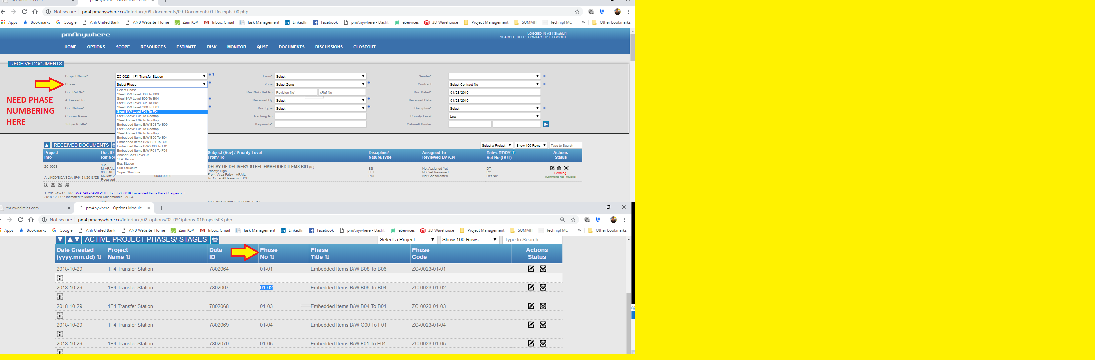This screenshot has height=360, width=1095.
Task: Collapse Active Project Phases down arrow
Action: [60, 240]
